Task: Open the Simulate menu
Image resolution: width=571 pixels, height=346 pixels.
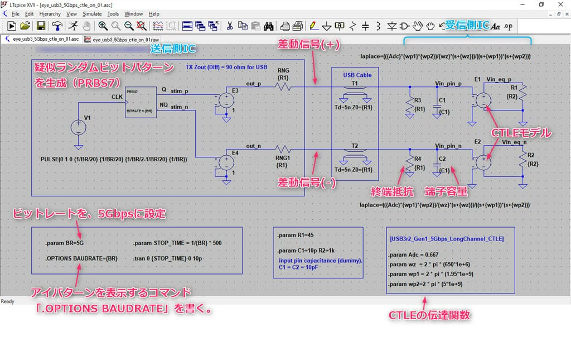Action: pyautogui.click(x=92, y=13)
